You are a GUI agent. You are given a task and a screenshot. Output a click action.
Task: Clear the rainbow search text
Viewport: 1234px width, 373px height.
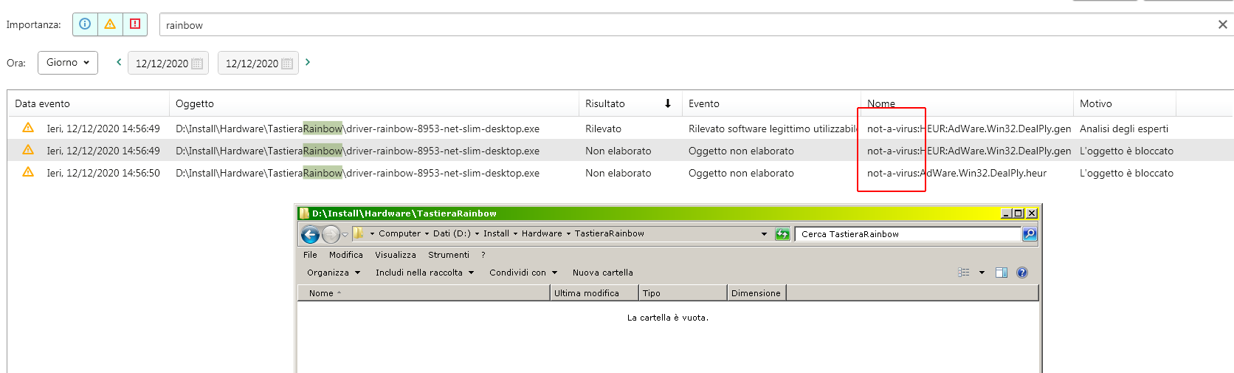1222,24
